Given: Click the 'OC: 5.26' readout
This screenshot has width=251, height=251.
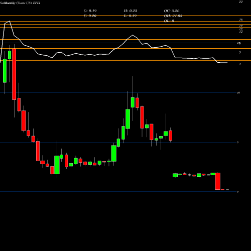Looking at the screenshot, I should pyautogui.click(x=172, y=11).
